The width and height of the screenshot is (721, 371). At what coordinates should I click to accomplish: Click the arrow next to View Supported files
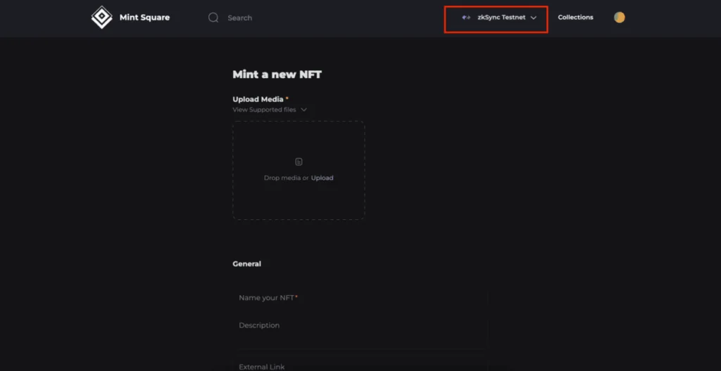304,110
